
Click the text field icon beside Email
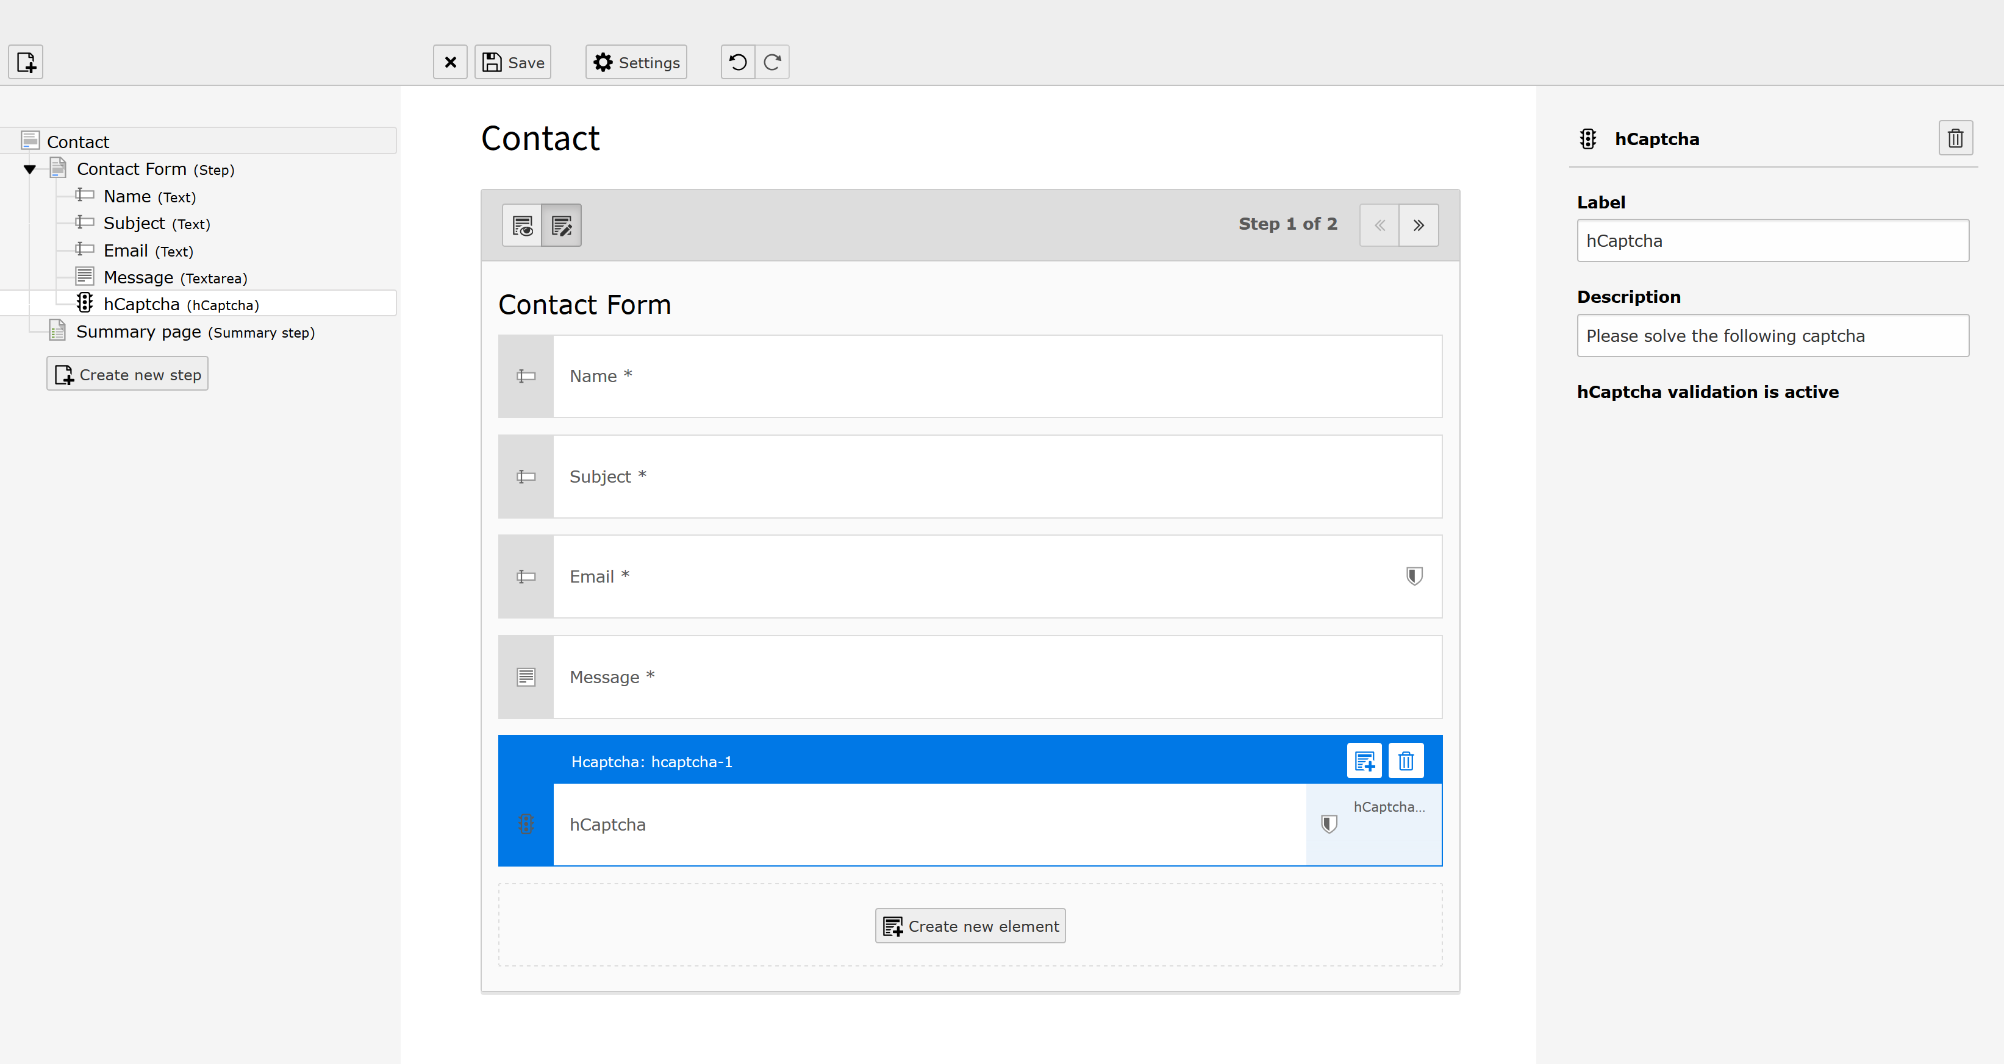coord(526,576)
